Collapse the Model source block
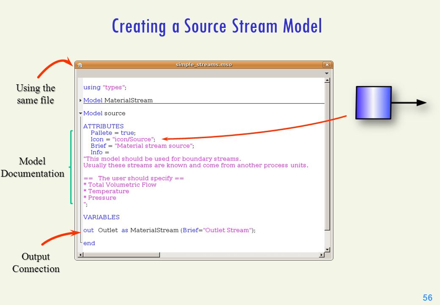The height and width of the screenshot is (305, 440). (x=80, y=114)
